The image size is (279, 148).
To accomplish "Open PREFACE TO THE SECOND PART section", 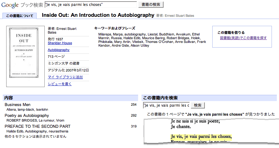I will point(38,127).
